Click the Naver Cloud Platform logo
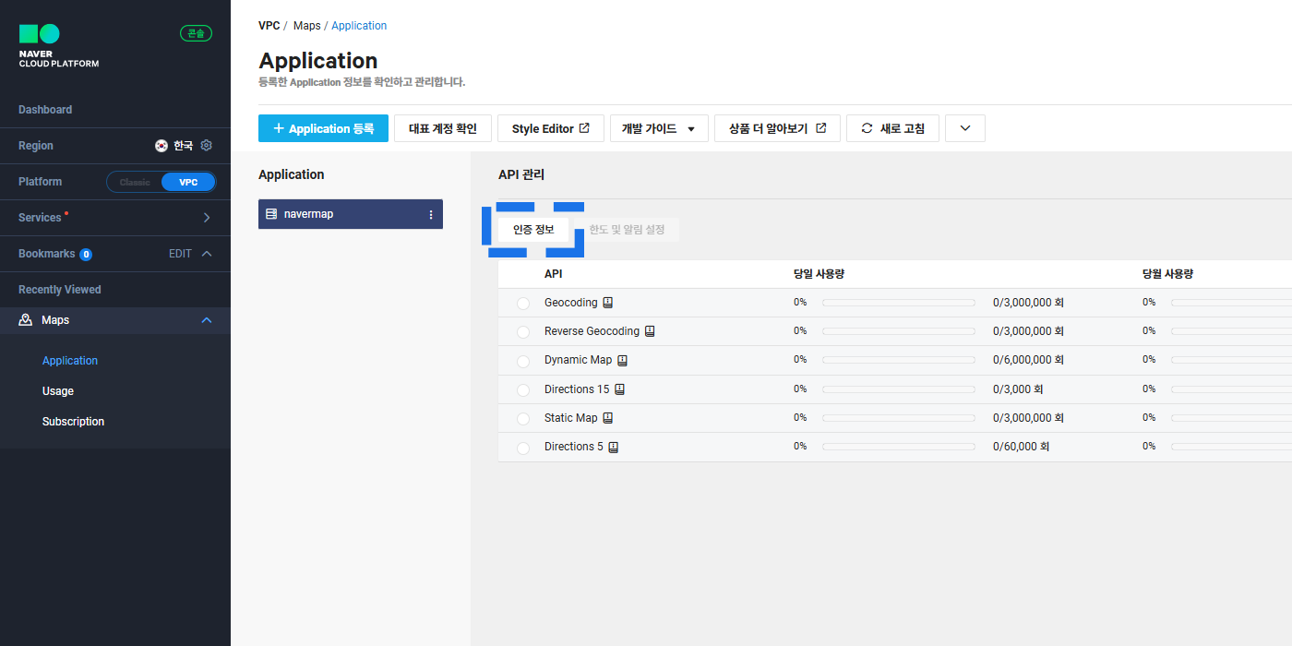 click(x=59, y=46)
